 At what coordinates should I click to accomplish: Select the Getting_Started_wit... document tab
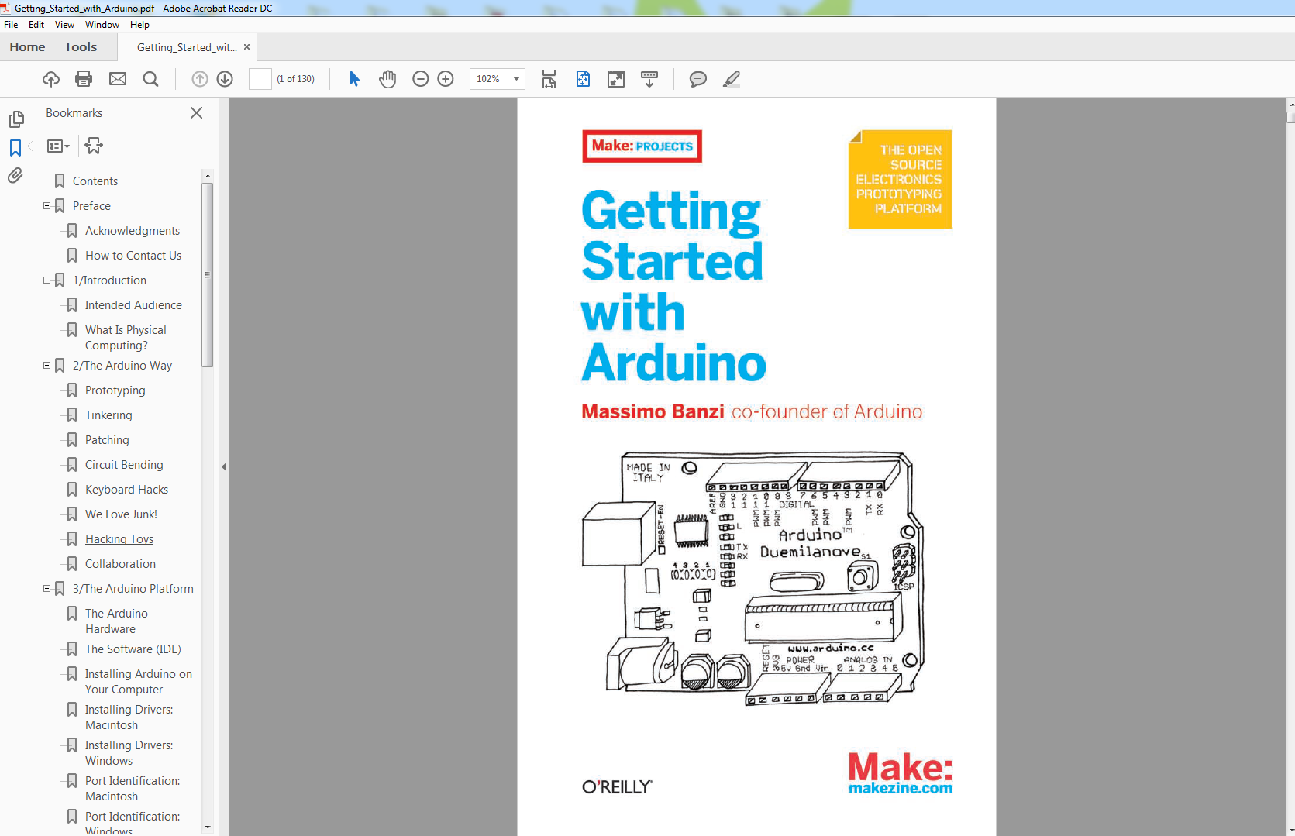point(187,47)
